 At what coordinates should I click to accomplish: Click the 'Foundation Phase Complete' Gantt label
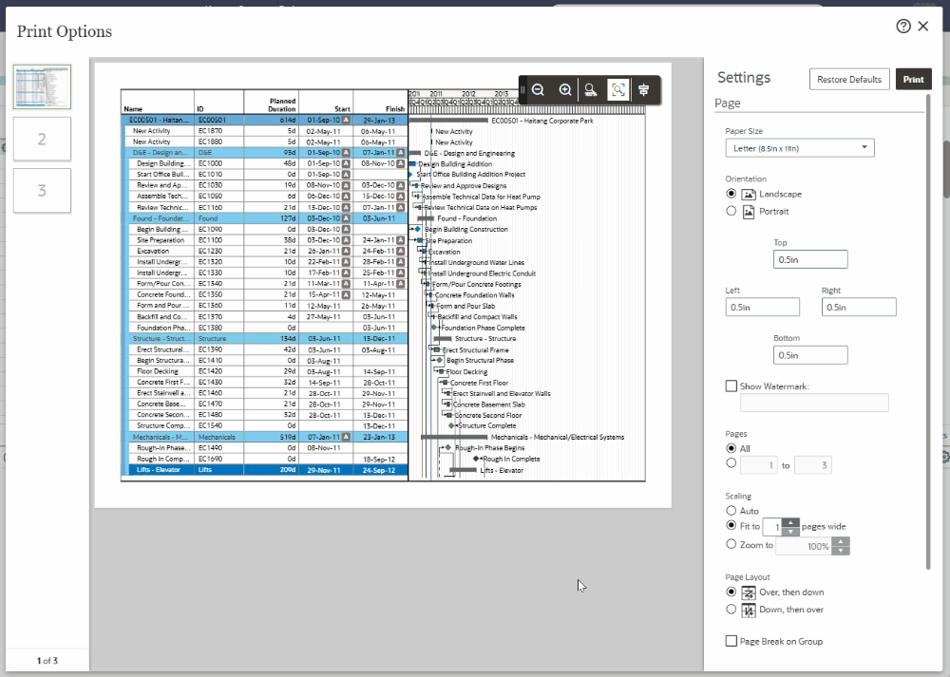point(483,328)
